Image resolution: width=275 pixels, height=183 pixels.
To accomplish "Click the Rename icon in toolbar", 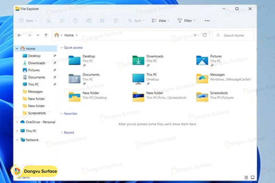I will [89, 21].
